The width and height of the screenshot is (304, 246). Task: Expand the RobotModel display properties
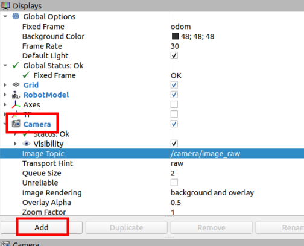pyautogui.click(x=5, y=95)
